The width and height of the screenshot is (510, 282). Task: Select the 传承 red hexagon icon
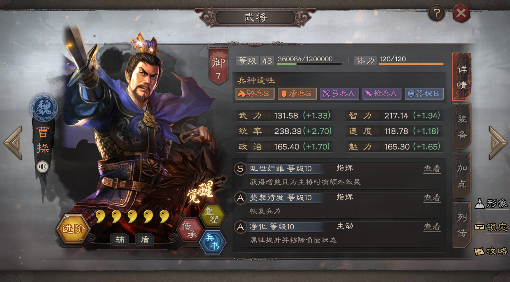tap(190, 230)
